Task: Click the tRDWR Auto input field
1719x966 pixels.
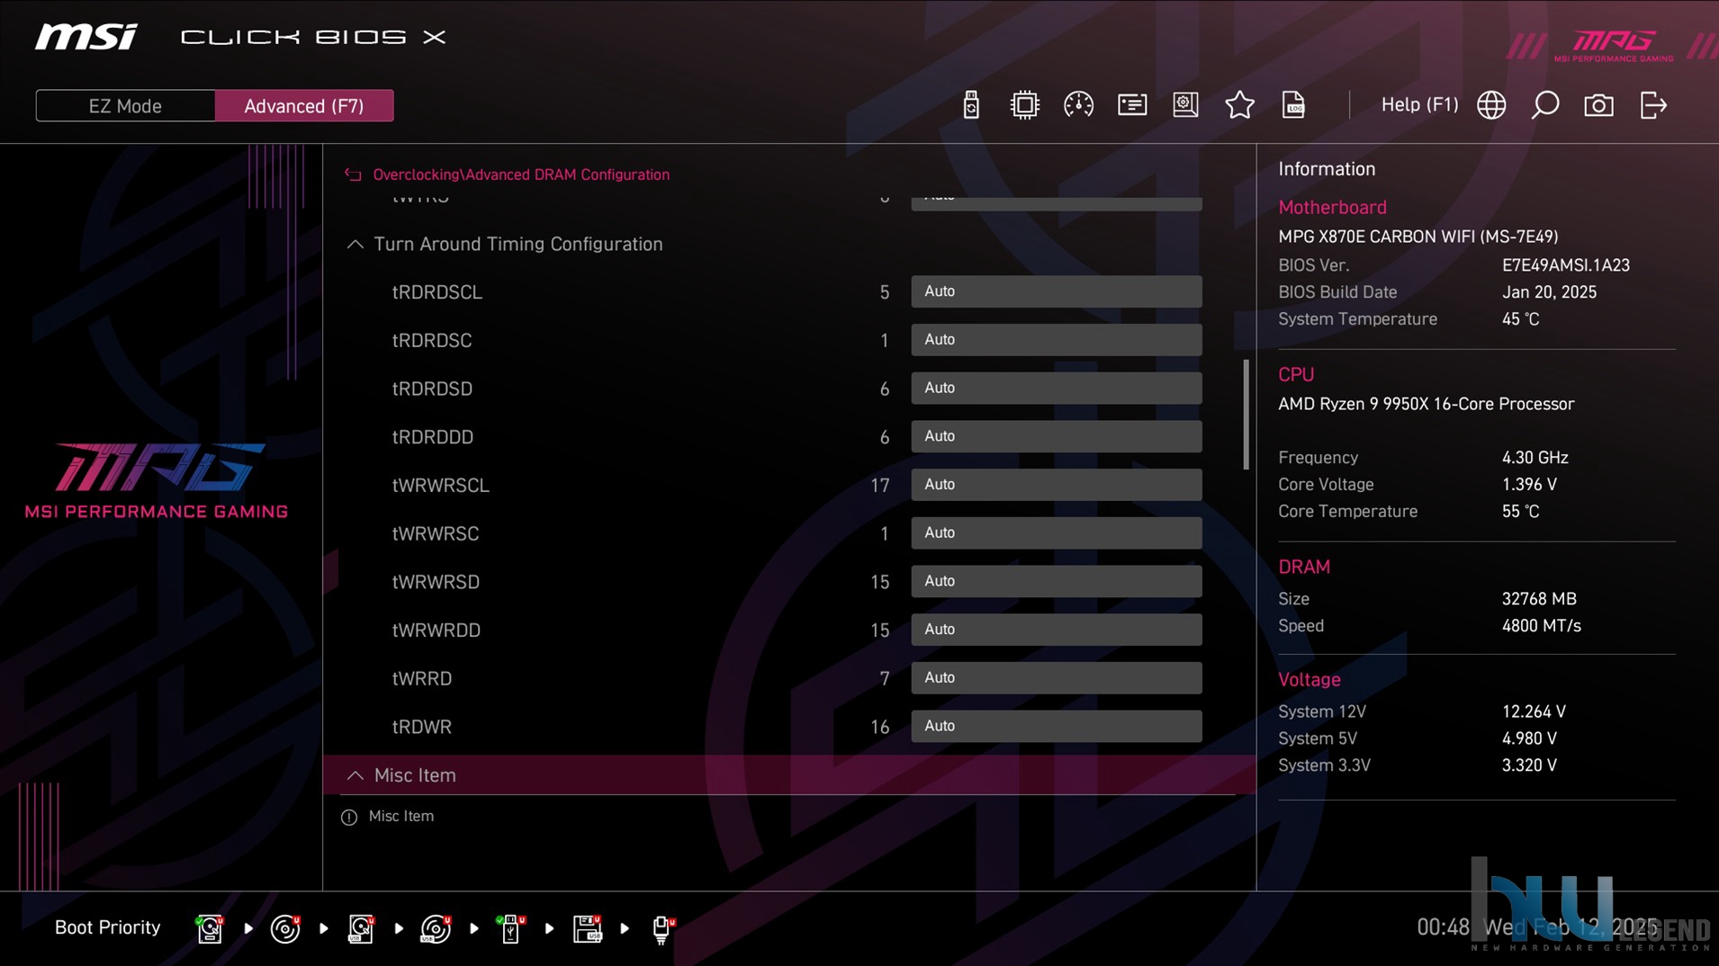Action: tap(1056, 726)
